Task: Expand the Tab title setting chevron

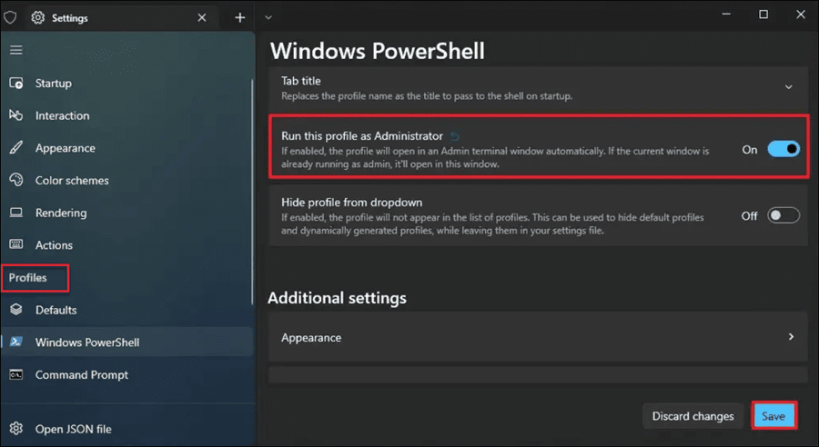Action: (x=789, y=87)
